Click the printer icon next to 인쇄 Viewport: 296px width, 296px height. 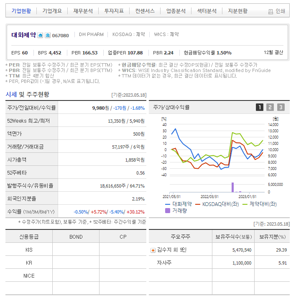pos(270,12)
